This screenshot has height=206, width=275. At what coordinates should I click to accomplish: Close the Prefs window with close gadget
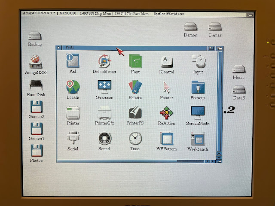point(58,48)
